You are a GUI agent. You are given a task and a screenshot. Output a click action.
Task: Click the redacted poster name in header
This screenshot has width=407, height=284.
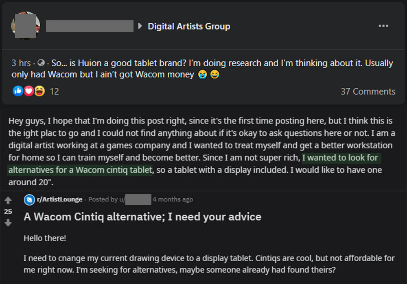click(90, 26)
